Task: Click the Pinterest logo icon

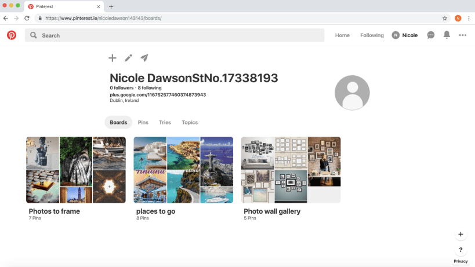Action: pos(12,35)
